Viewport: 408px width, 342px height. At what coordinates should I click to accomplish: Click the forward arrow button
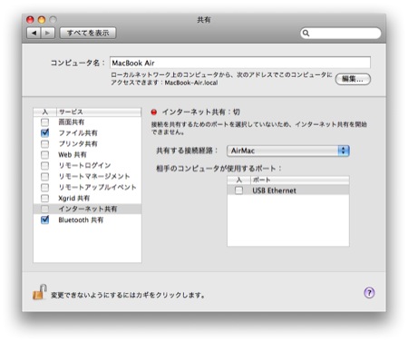click(x=48, y=33)
